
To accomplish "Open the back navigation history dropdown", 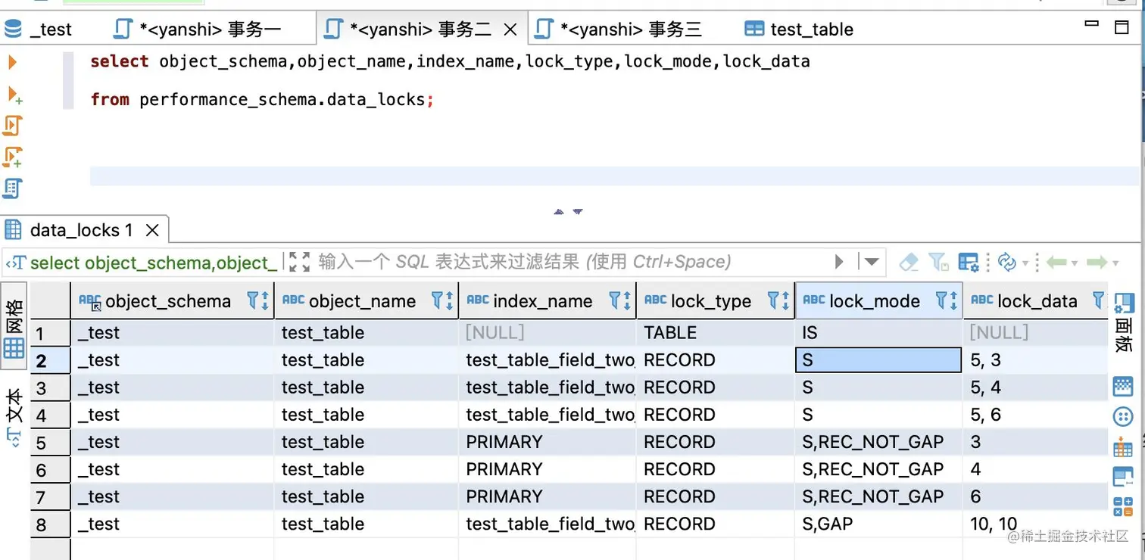I will pos(1075,263).
